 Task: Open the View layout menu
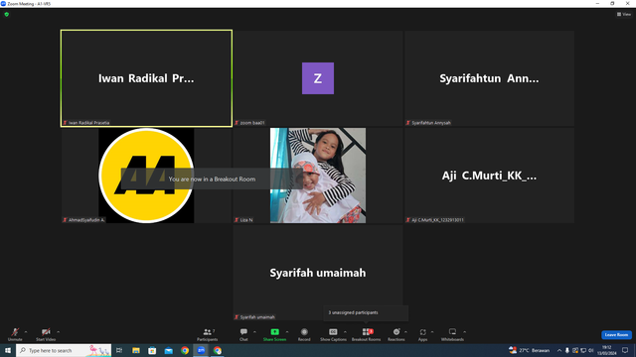click(x=624, y=14)
